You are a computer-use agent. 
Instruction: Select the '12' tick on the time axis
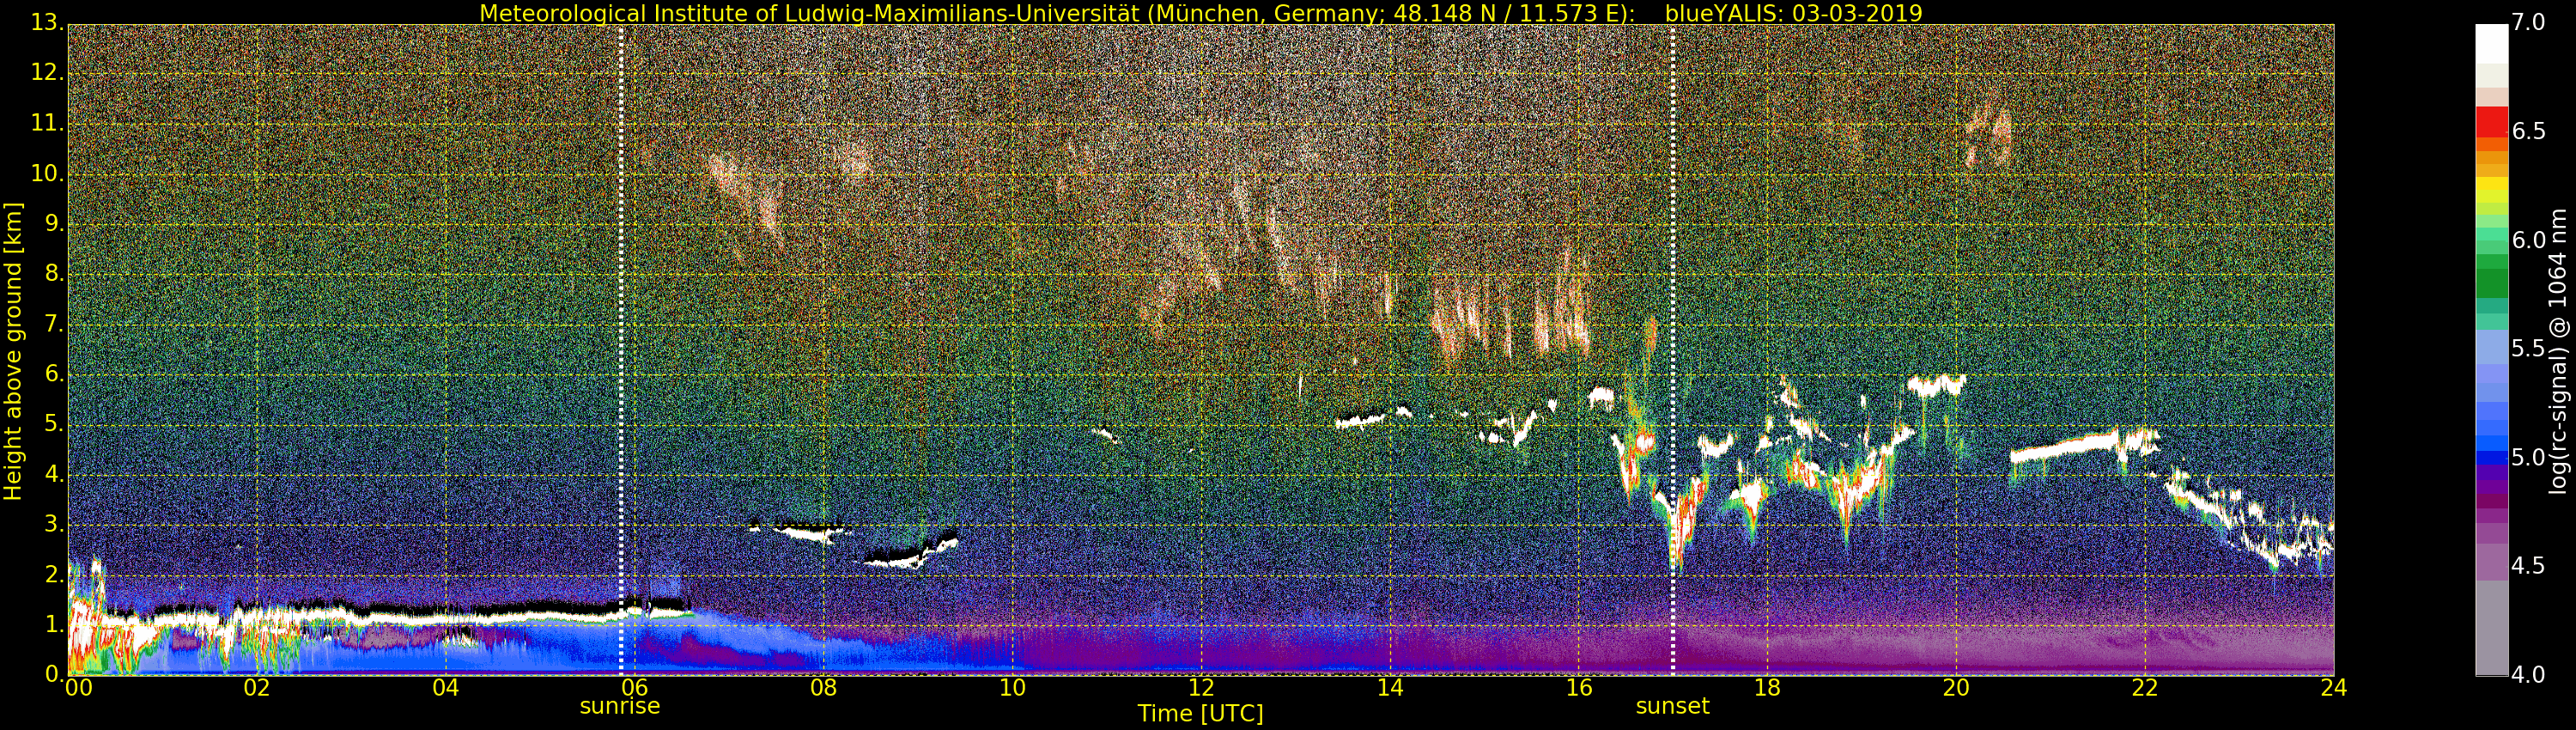point(1201,688)
